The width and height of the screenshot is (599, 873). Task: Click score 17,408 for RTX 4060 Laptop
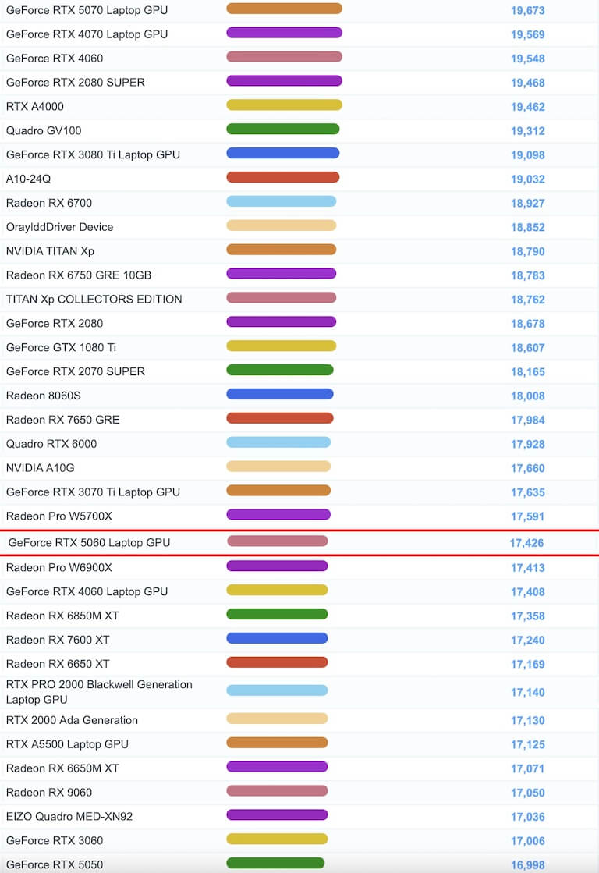[528, 592]
